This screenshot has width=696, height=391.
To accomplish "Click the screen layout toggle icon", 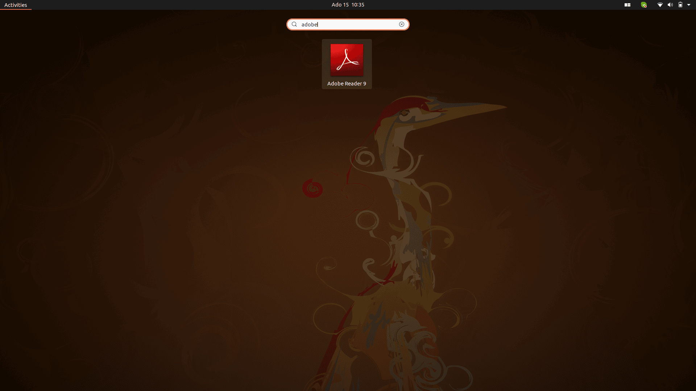I will pos(627,5).
